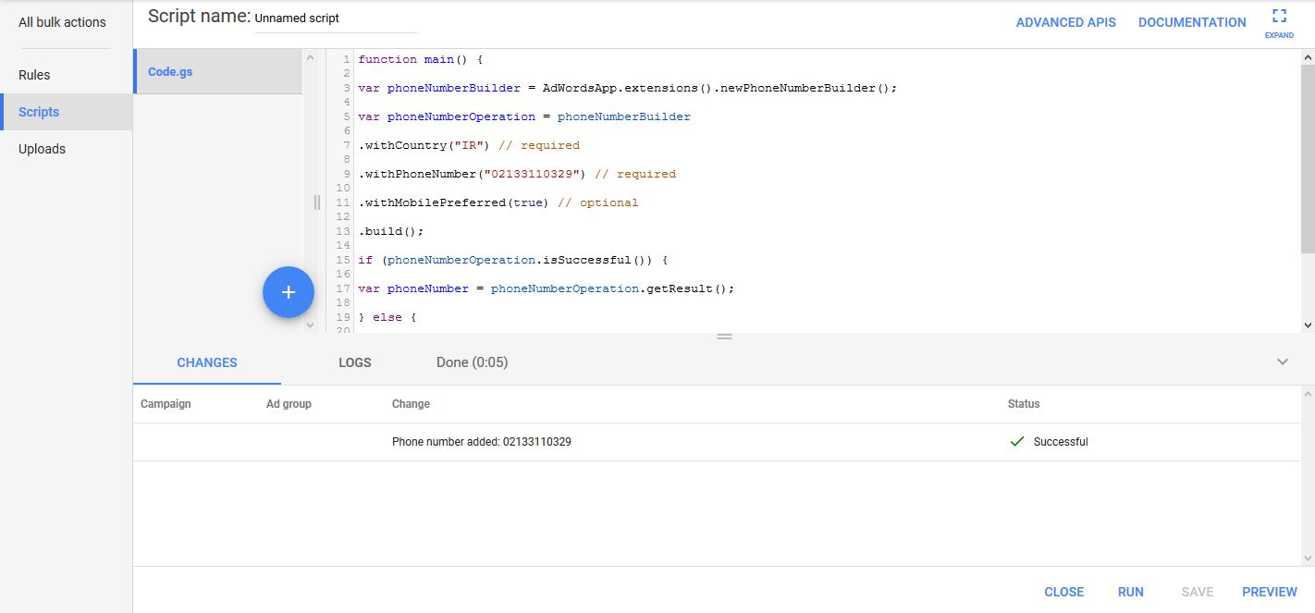Open the Documentation link

pyautogui.click(x=1192, y=22)
